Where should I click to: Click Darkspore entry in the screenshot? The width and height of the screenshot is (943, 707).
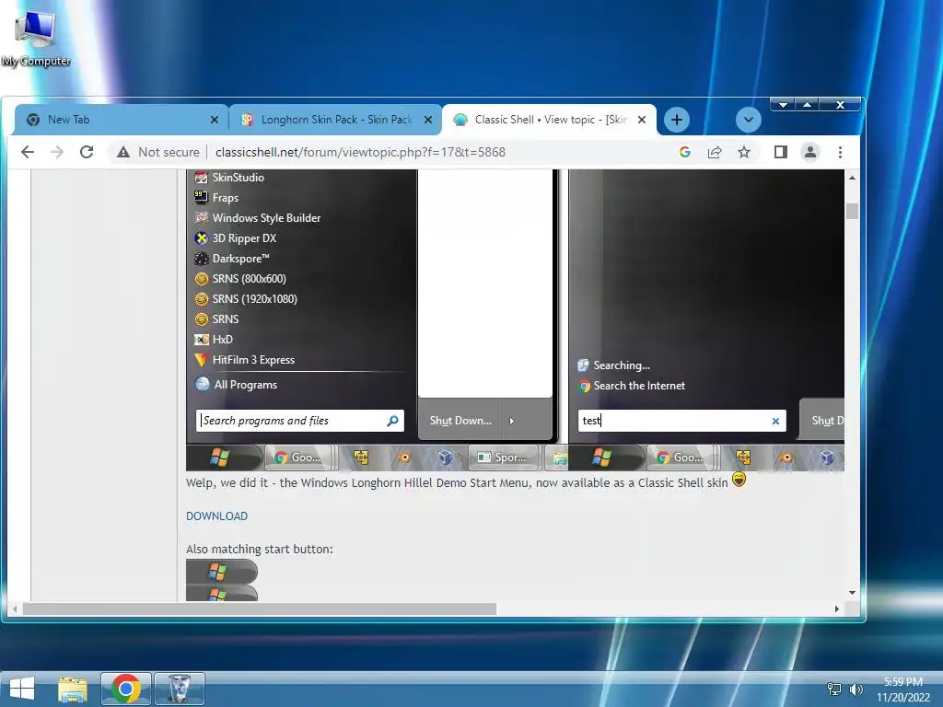click(232, 259)
